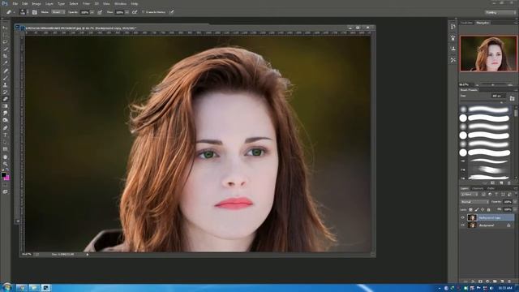519x292 pixels.
Task: Create new adjustment layer icon
Action: pyautogui.click(x=487, y=281)
